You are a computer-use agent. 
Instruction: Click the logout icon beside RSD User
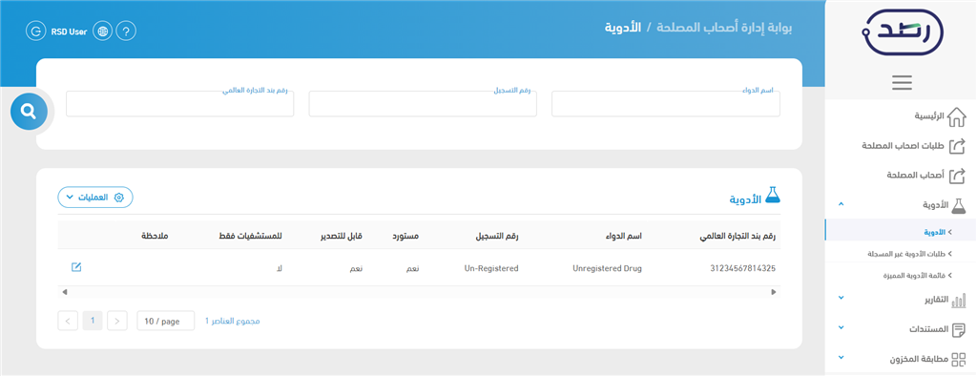point(36,31)
